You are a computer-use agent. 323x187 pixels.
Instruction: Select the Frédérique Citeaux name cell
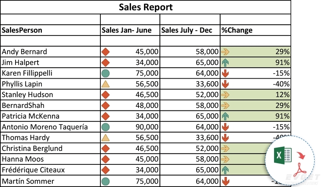[50, 170]
